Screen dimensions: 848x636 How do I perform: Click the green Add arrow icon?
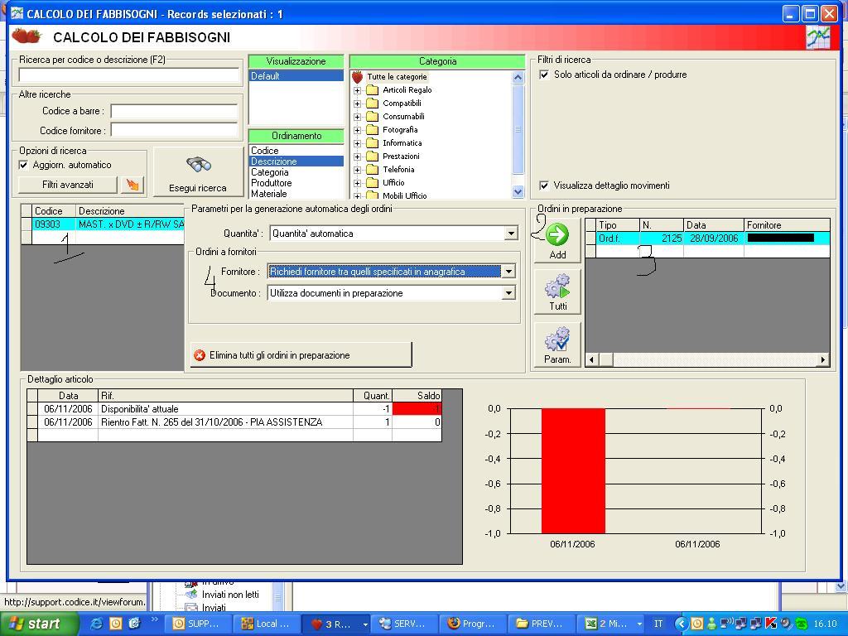click(x=557, y=235)
